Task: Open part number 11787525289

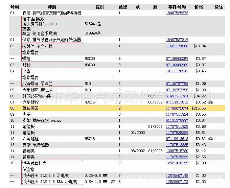Action: 177,133
